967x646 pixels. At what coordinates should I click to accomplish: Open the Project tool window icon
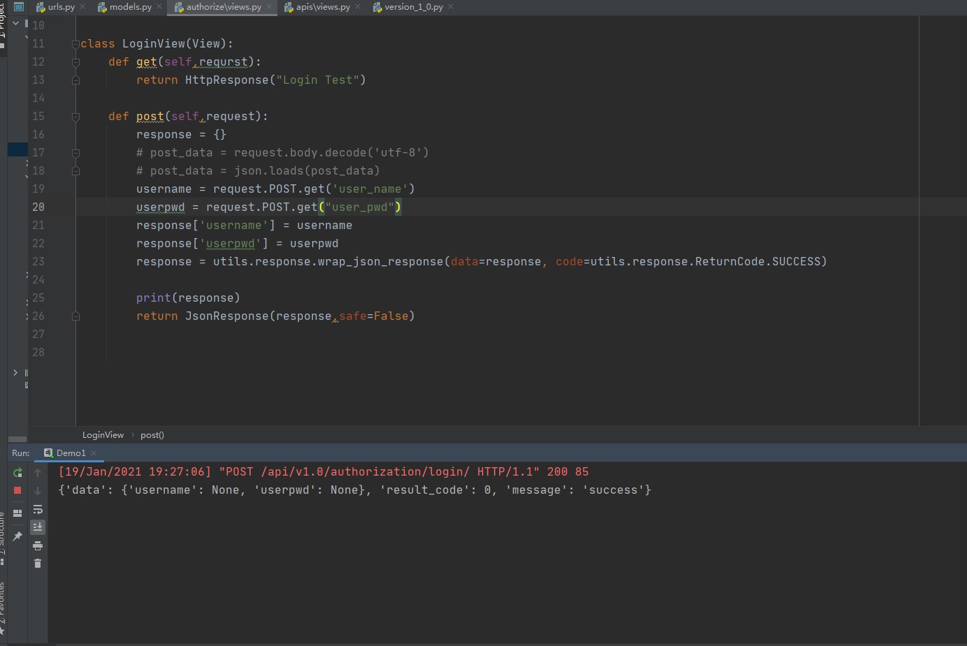[x=19, y=7]
